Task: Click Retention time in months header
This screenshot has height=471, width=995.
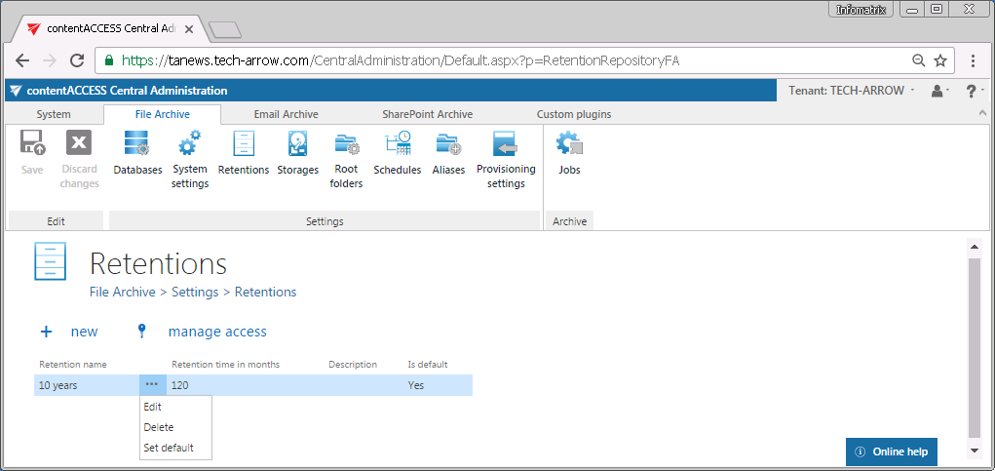Action: coord(225,365)
